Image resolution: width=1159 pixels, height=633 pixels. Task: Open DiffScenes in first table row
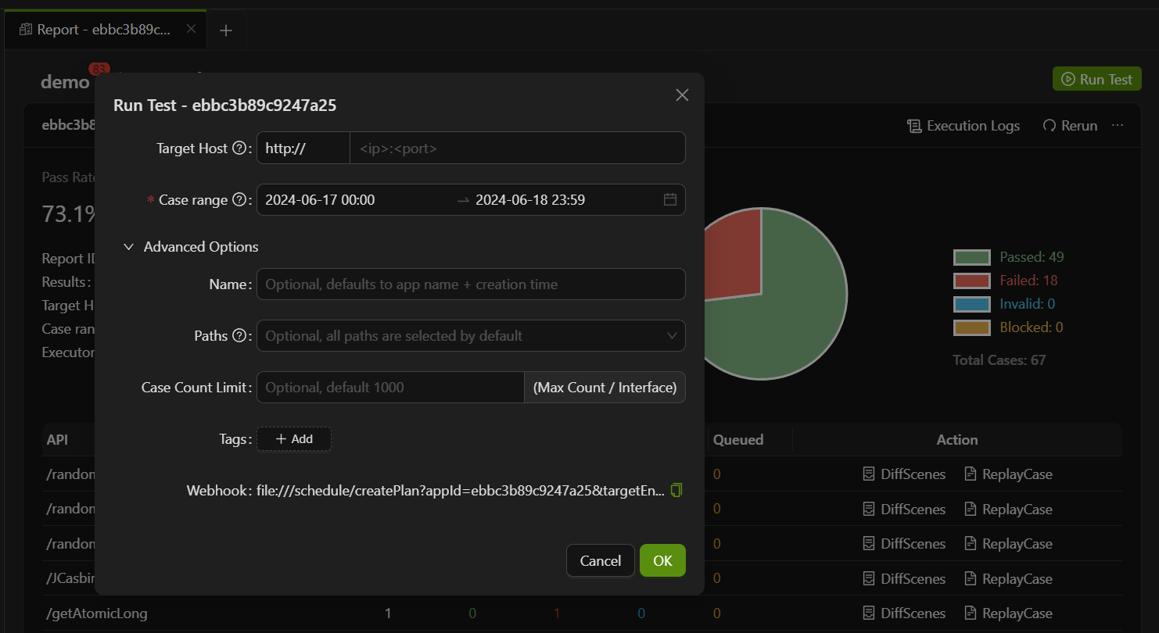904,474
